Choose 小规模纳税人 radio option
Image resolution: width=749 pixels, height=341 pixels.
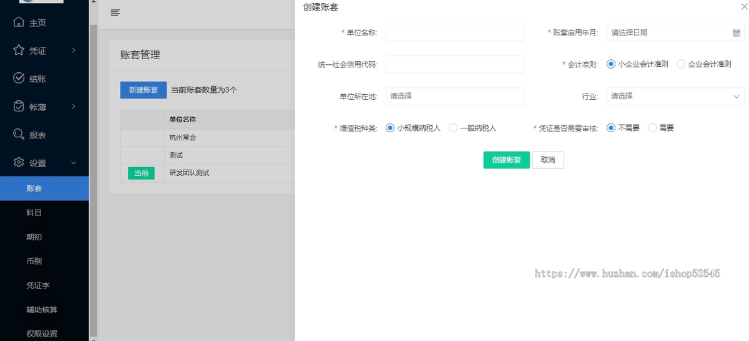pyautogui.click(x=413, y=128)
